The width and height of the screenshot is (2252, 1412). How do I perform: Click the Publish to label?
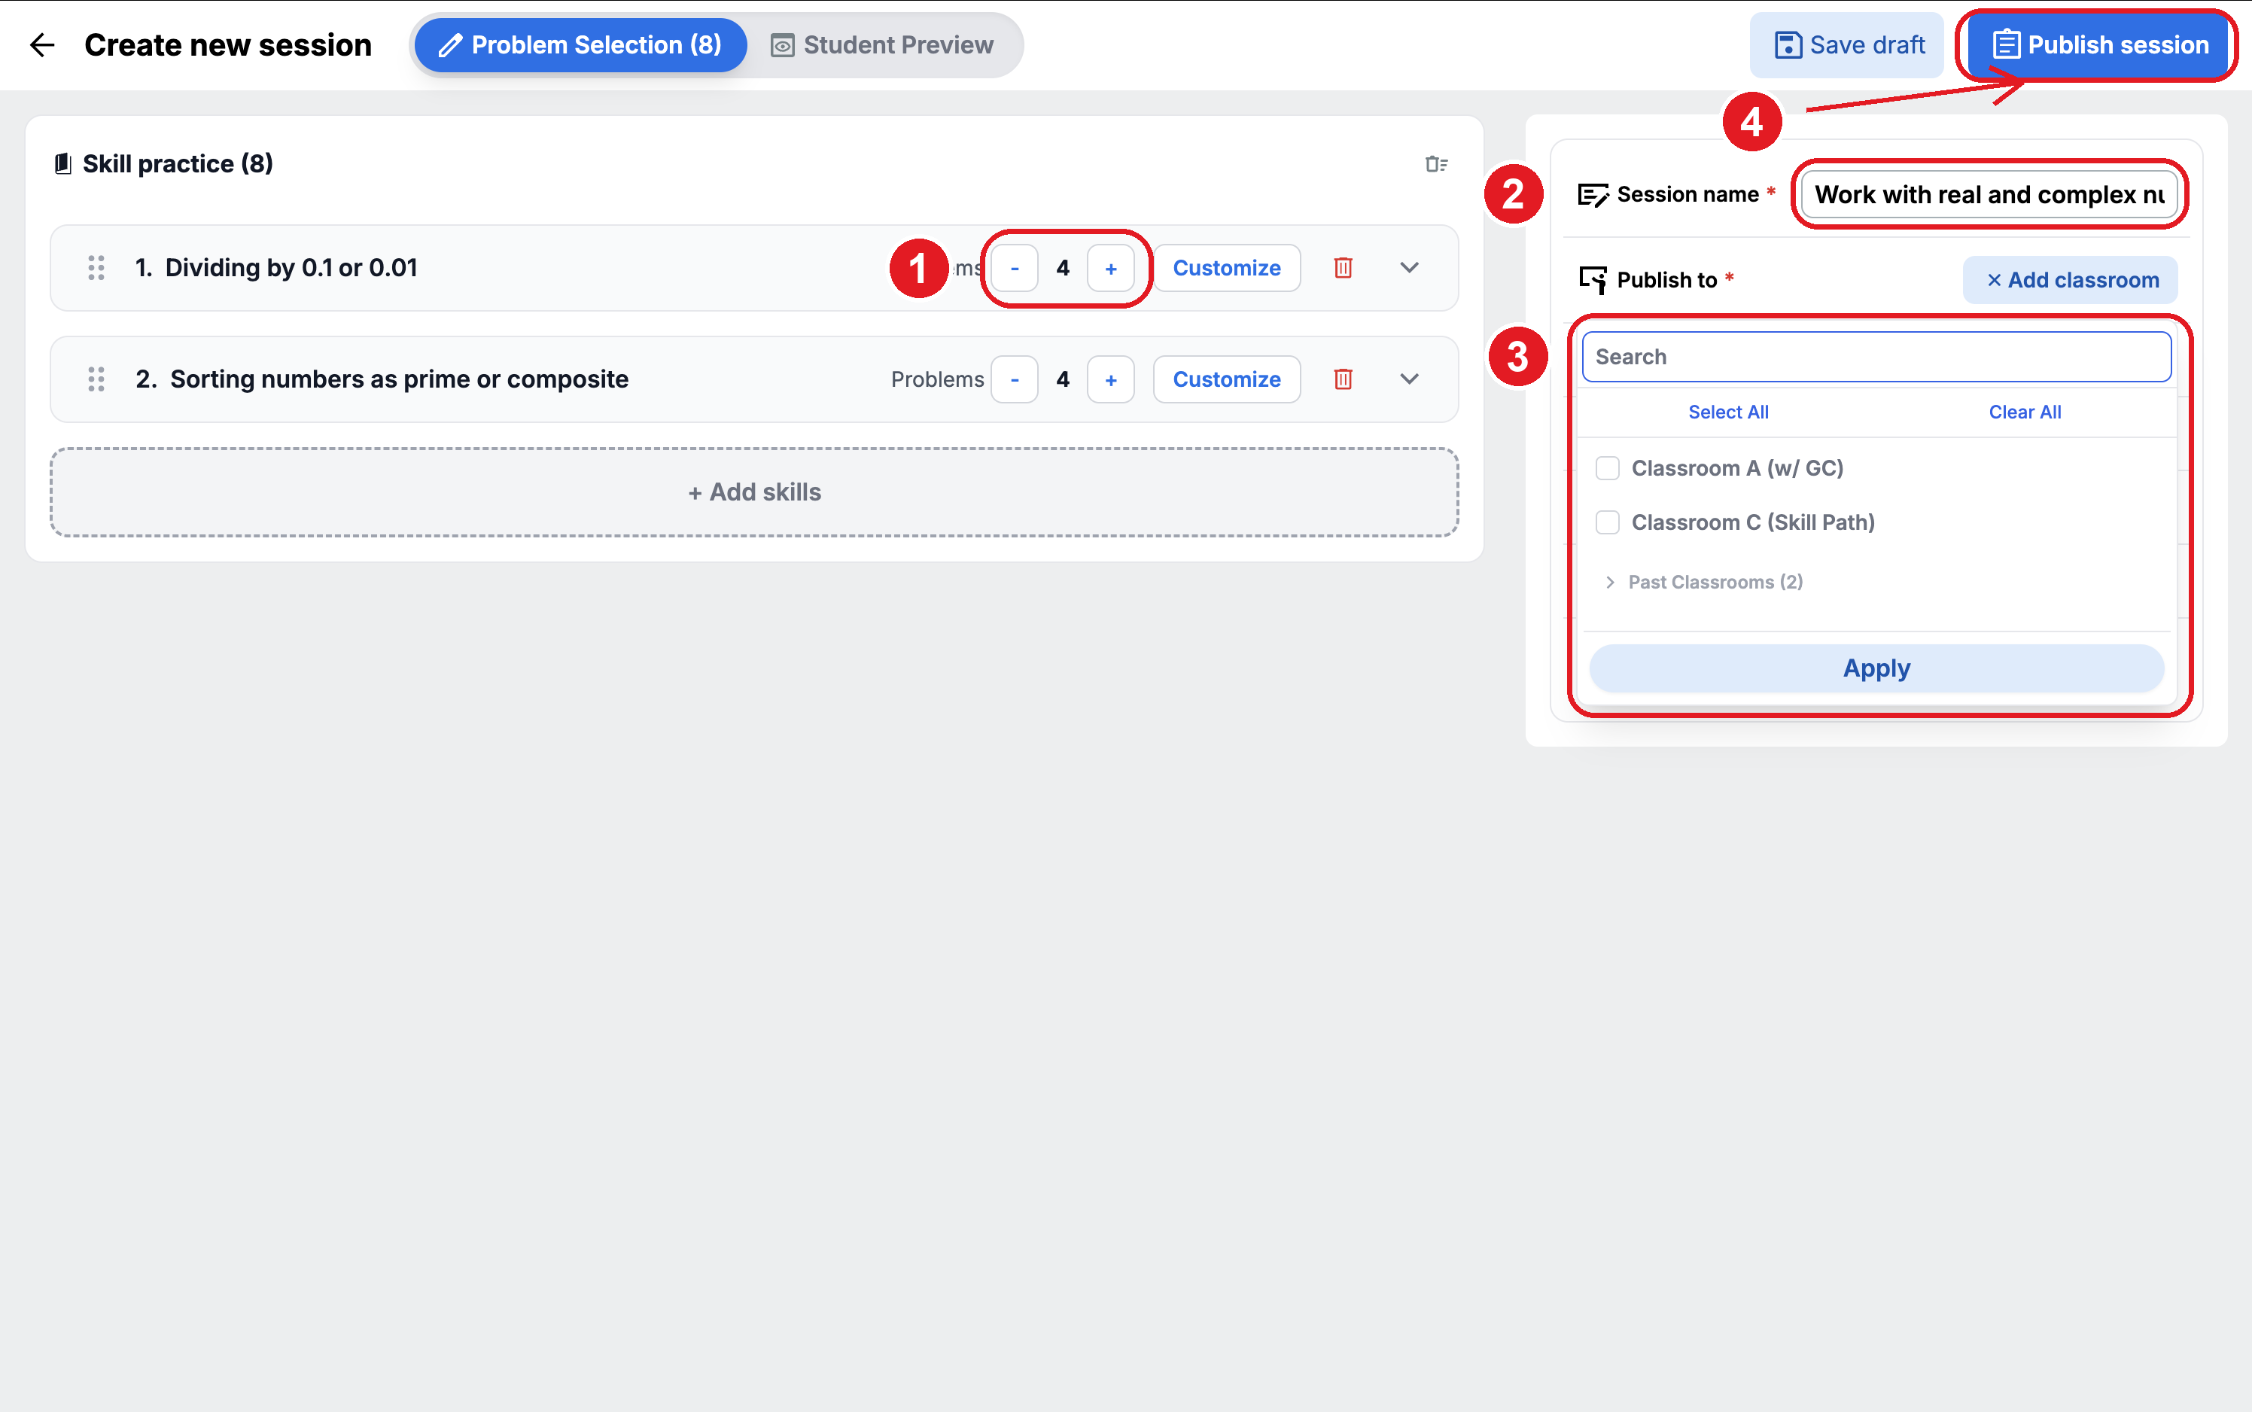click(1666, 280)
